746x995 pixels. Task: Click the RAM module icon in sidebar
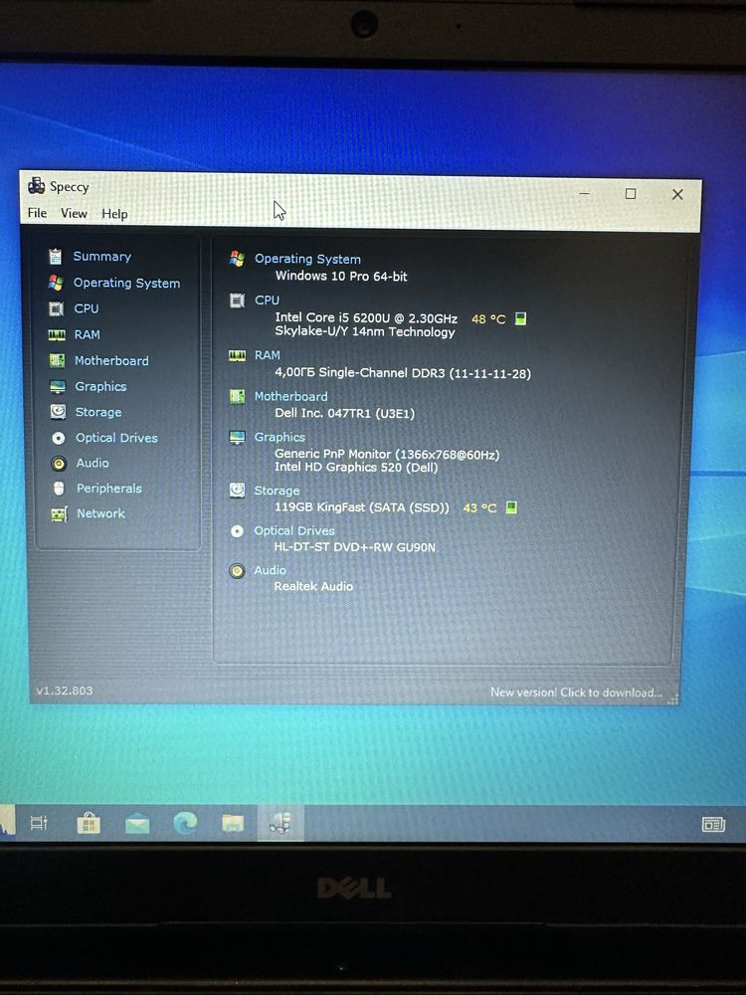[57, 335]
